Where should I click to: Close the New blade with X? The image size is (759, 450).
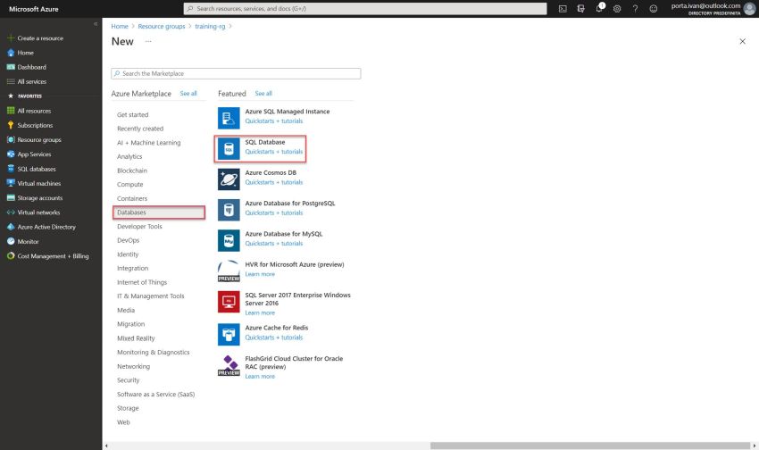point(742,42)
